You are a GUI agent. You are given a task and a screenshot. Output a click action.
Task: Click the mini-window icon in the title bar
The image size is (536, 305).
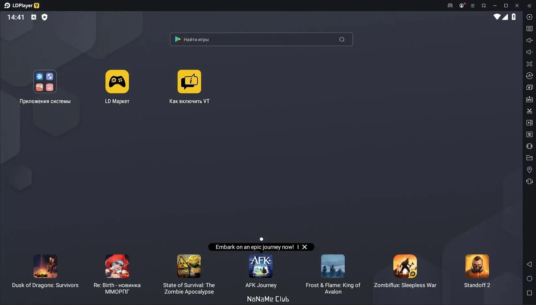point(484,6)
